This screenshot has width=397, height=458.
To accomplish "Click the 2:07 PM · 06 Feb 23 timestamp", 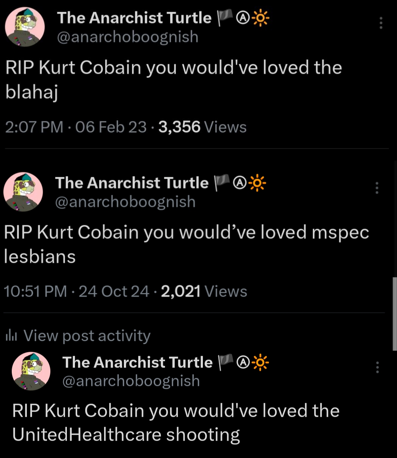I will click(76, 127).
